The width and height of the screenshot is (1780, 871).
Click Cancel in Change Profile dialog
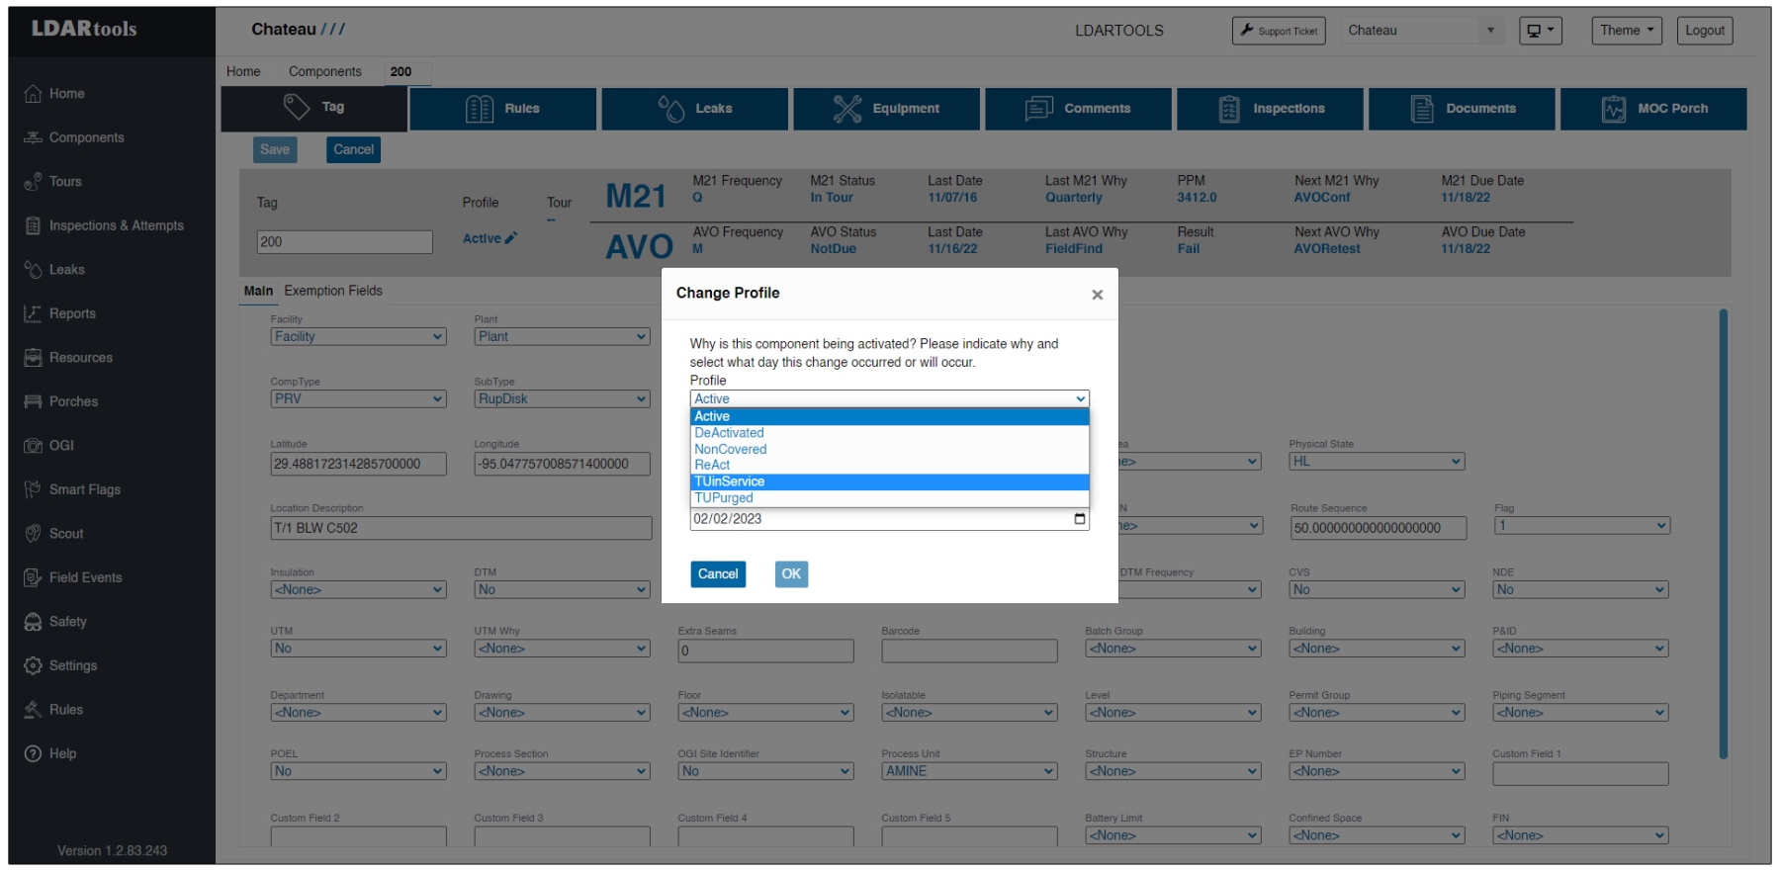pos(718,574)
